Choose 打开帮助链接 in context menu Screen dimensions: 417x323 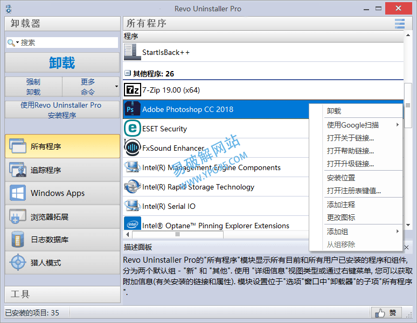[x=356, y=151]
